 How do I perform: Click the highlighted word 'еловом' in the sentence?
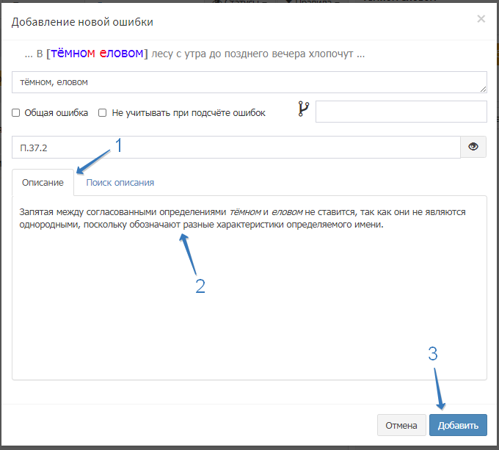[121, 54]
